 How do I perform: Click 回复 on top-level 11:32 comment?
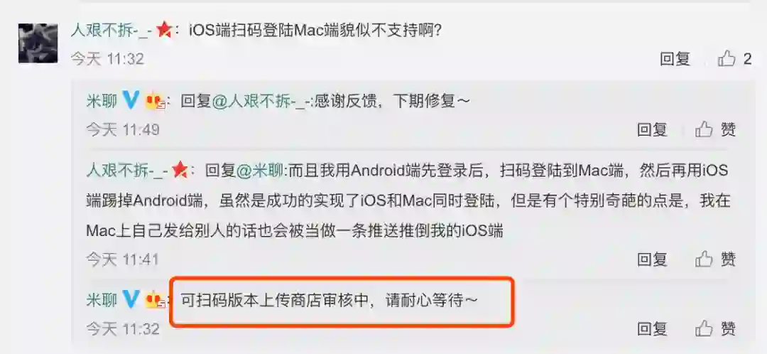coord(675,59)
